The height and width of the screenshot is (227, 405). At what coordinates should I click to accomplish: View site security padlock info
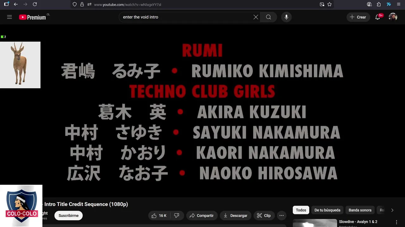click(82, 4)
